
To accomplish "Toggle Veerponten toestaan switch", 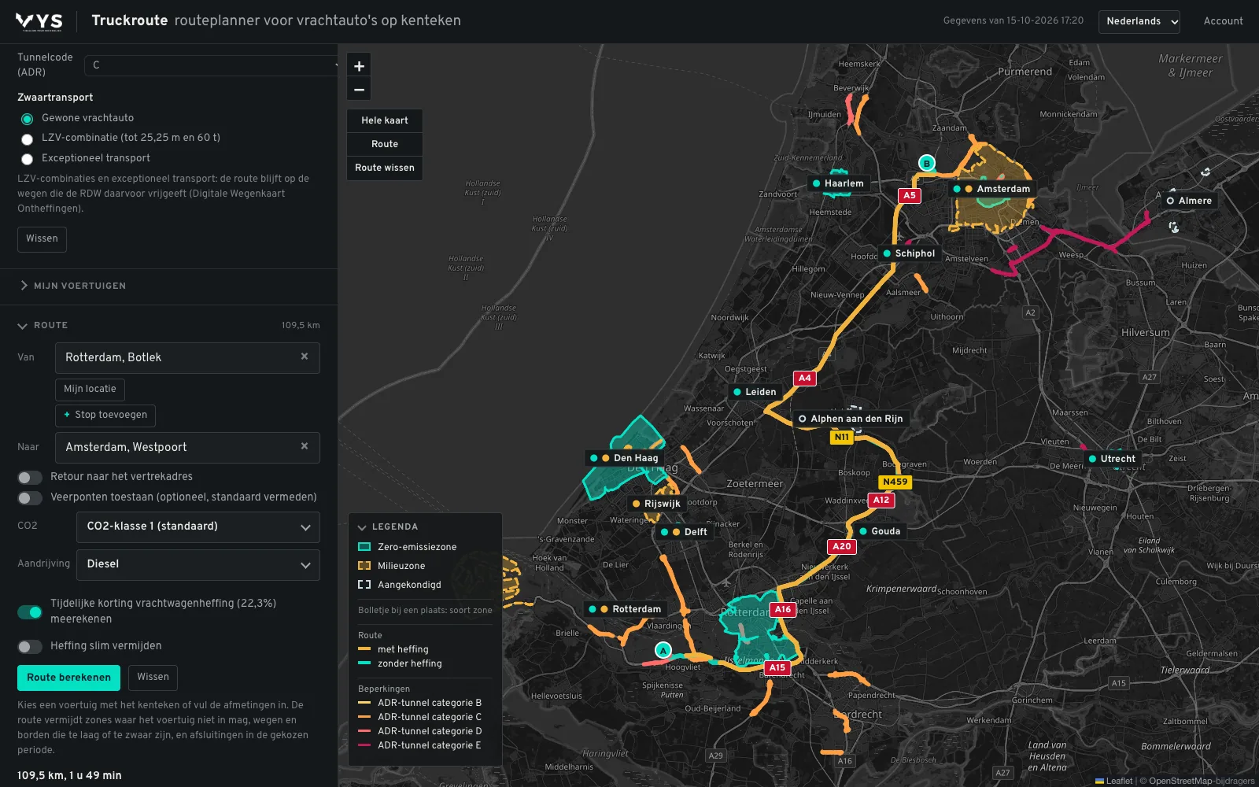I will coord(30,498).
